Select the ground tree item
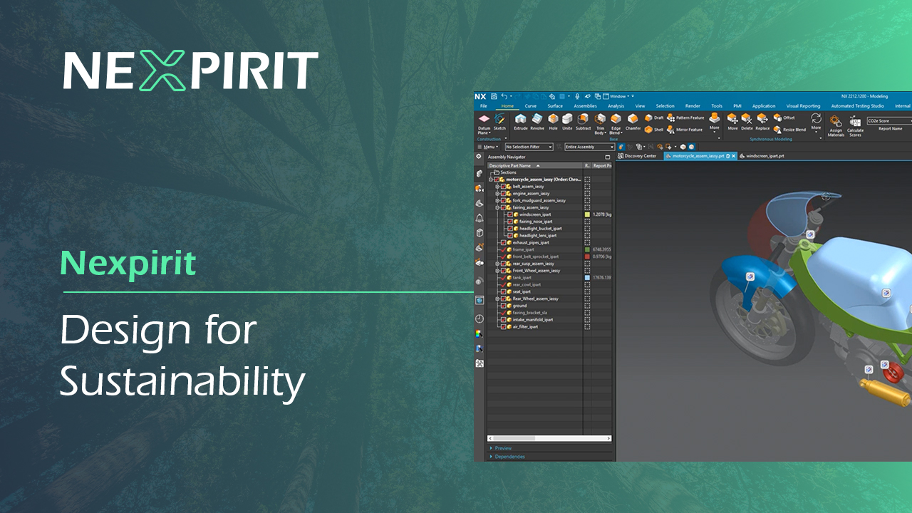The width and height of the screenshot is (912, 513). [519, 306]
